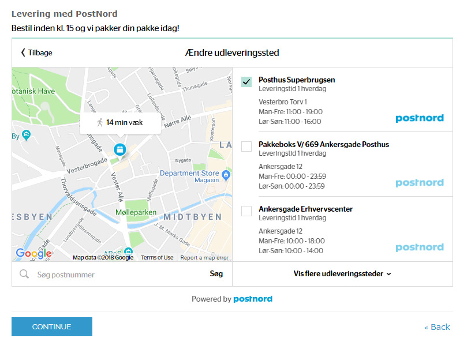
Task: Click the Map data ©2018 Google text
Action: pyautogui.click(x=103, y=258)
